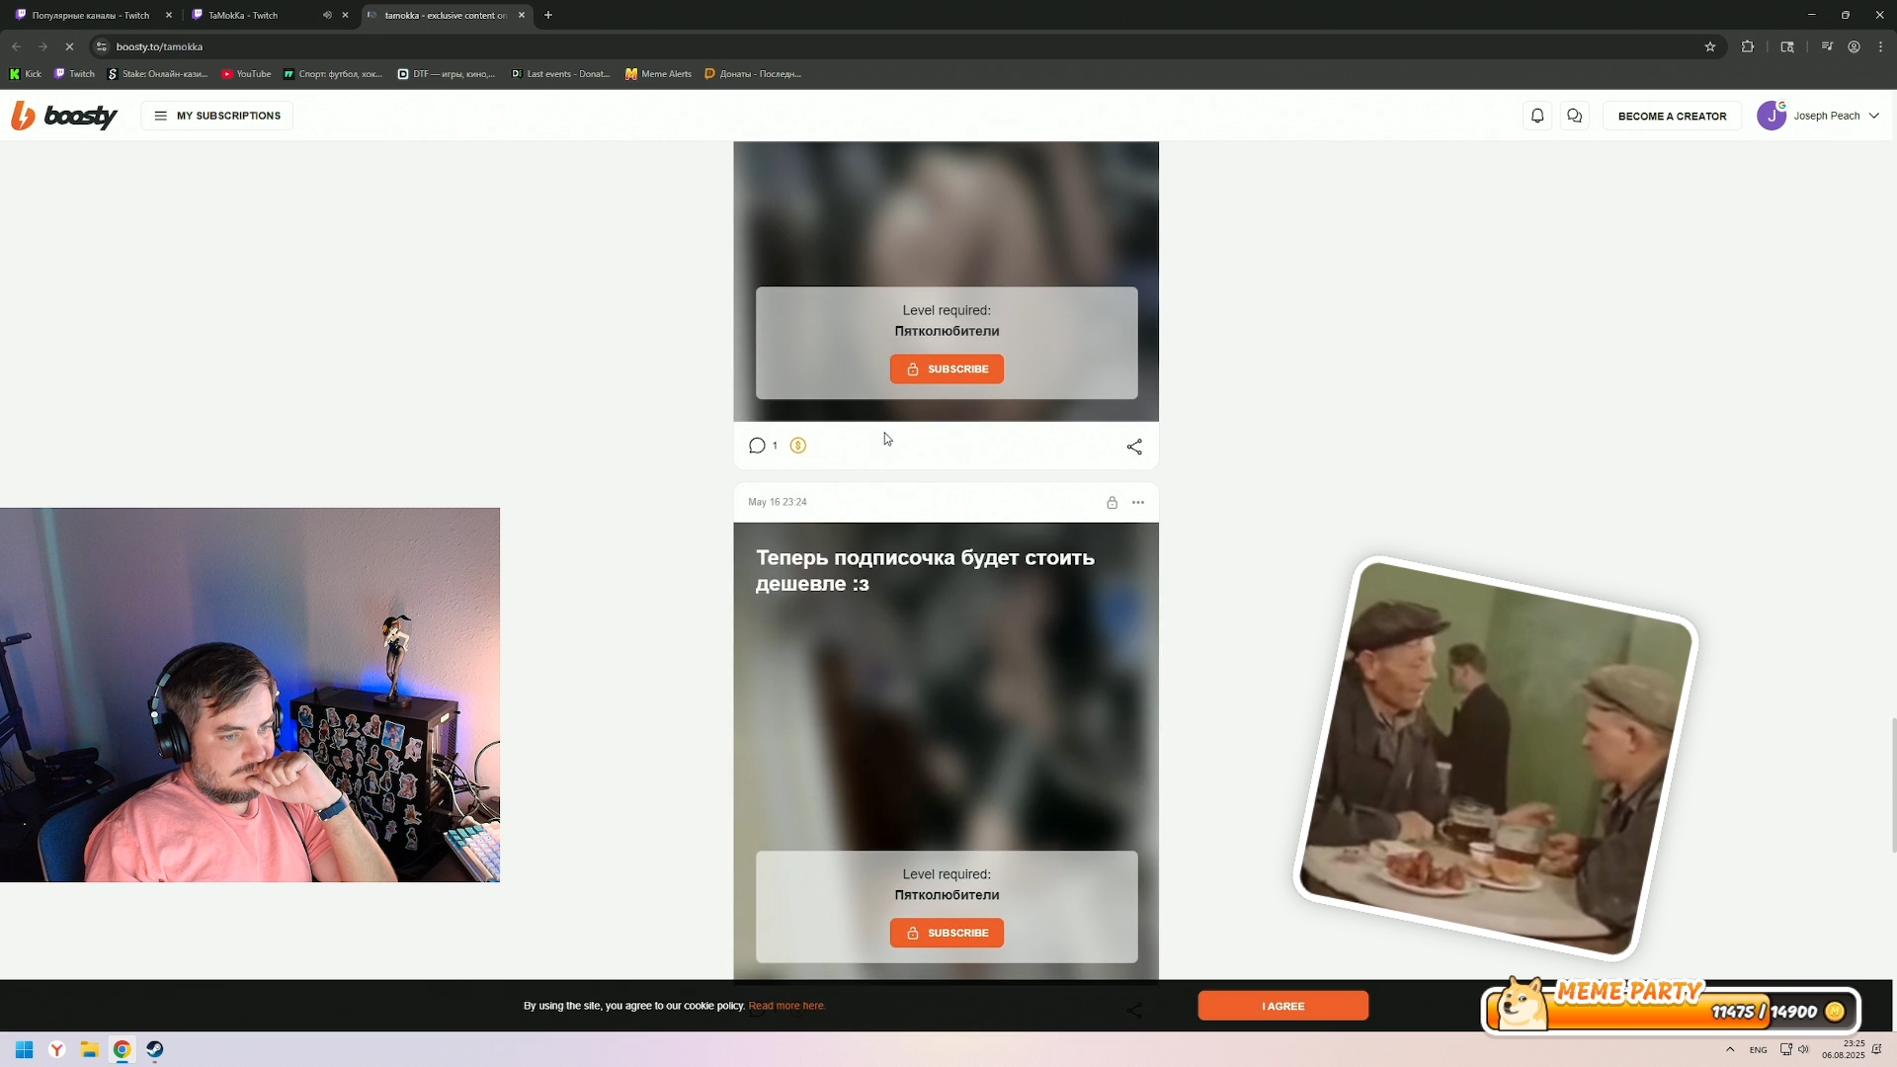Screen dimensions: 1897x1067
Task: Click the page vertical scrollbar thumb
Action: click(1892, 785)
